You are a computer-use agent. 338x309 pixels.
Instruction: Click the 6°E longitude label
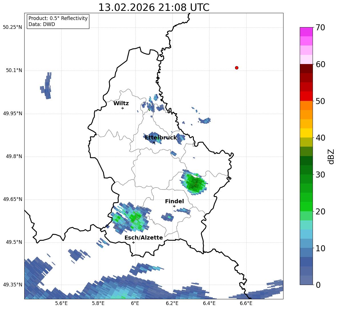tap(135, 303)
